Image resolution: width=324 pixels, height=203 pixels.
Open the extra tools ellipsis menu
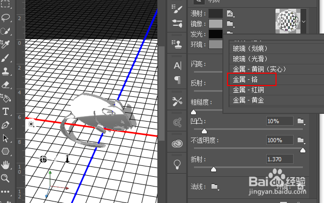pos(5,192)
